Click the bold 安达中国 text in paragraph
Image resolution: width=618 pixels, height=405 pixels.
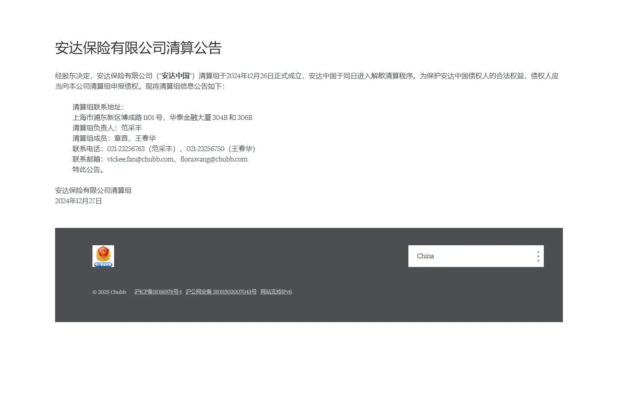pyautogui.click(x=176, y=76)
